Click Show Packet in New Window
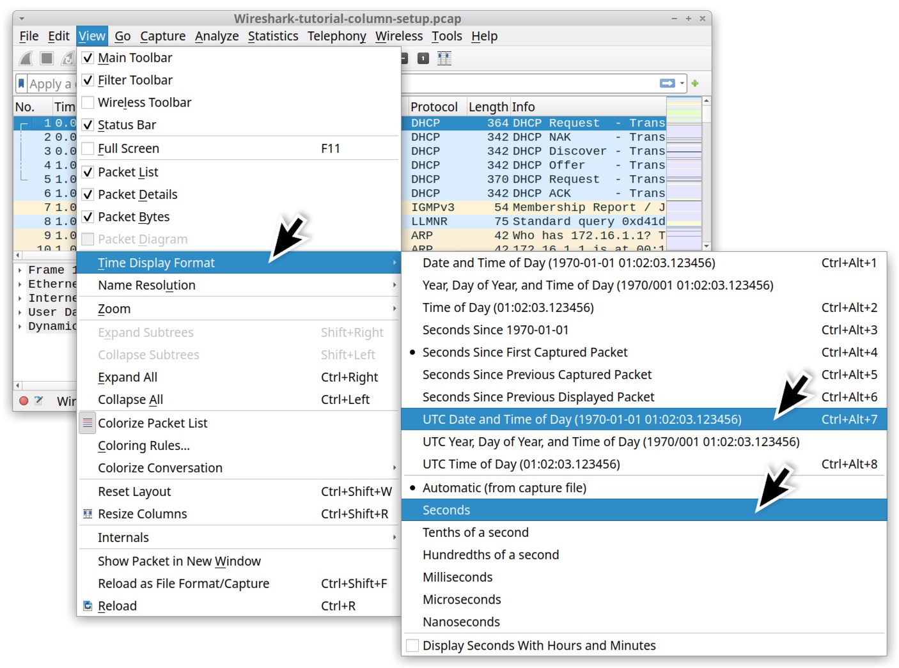 (x=238, y=561)
